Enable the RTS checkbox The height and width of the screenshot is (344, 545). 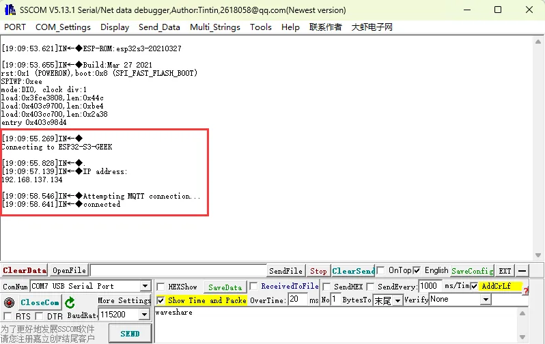(8, 316)
